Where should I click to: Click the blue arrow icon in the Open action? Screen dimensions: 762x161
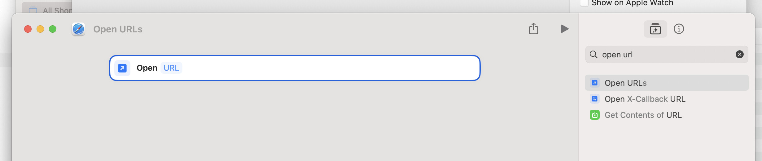tap(122, 68)
